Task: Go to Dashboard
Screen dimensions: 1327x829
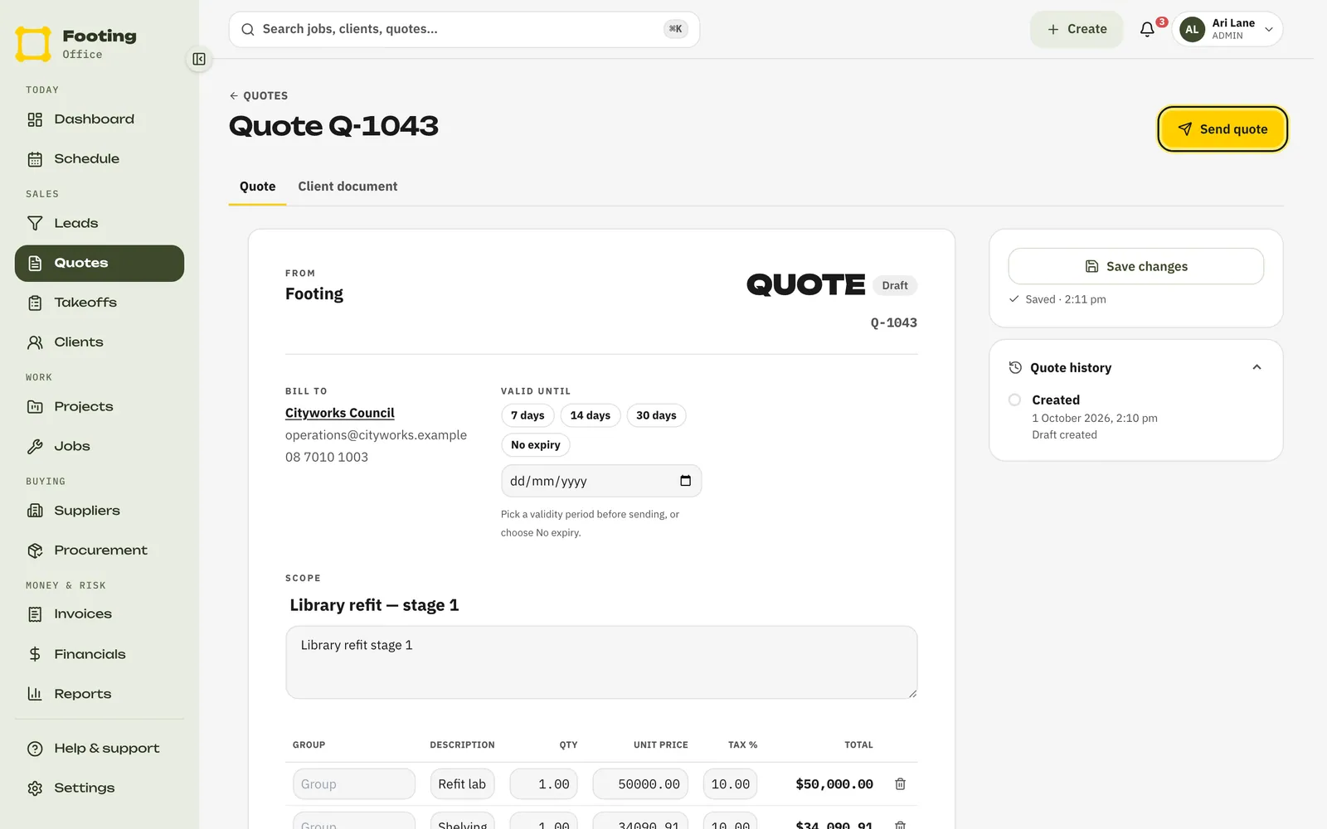Action: point(100,119)
